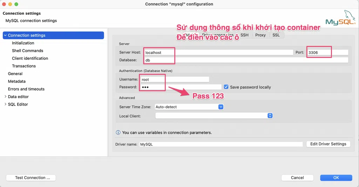Collapse the Connection settings tree chevron
Image resolution: width=359 pixels, height=187 pixels.
(5, 35)
